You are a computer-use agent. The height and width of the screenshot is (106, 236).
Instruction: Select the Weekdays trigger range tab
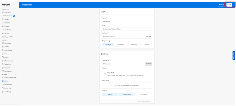click(120, 45)
